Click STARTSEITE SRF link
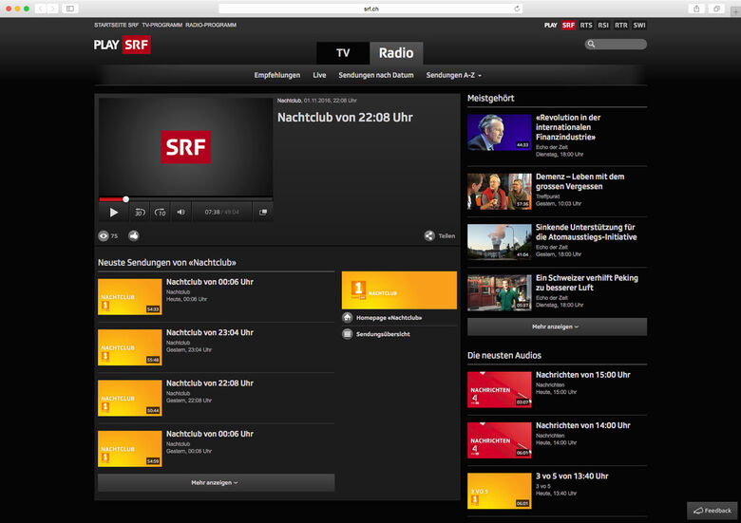The image size is (741, 523). point(116,25)
